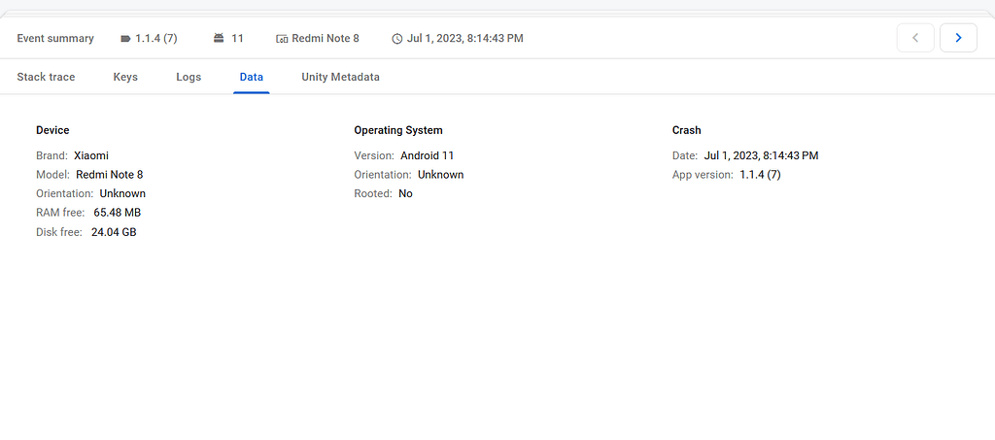Go to the next event arrow
This screenshot has height=440, width=995.
pos(958,38)
